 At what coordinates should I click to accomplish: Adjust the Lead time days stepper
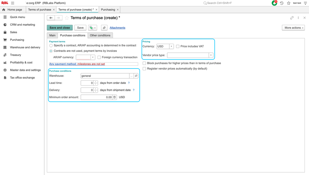[96, 83]
